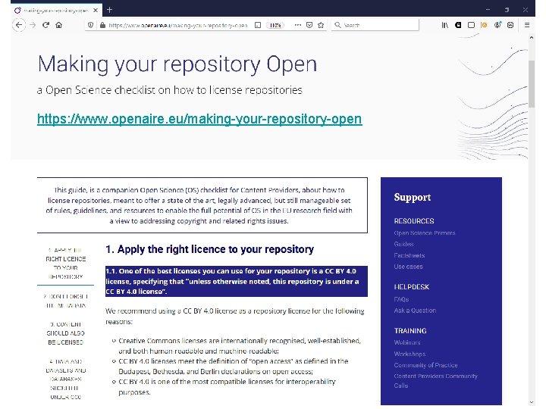The image size is (546, 409).
Task: Click the TRAINING section heading
Action: click(x=410, y=331)
